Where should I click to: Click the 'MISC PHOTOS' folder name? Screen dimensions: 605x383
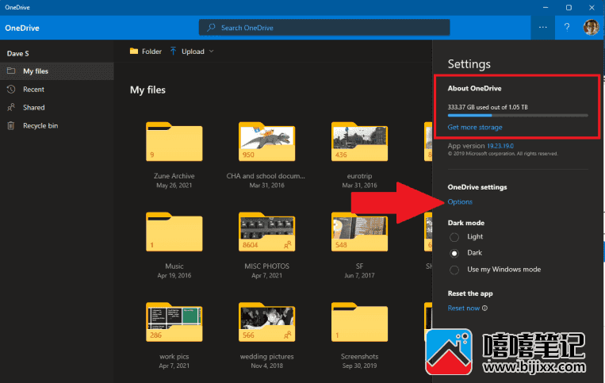click(266, 266)
